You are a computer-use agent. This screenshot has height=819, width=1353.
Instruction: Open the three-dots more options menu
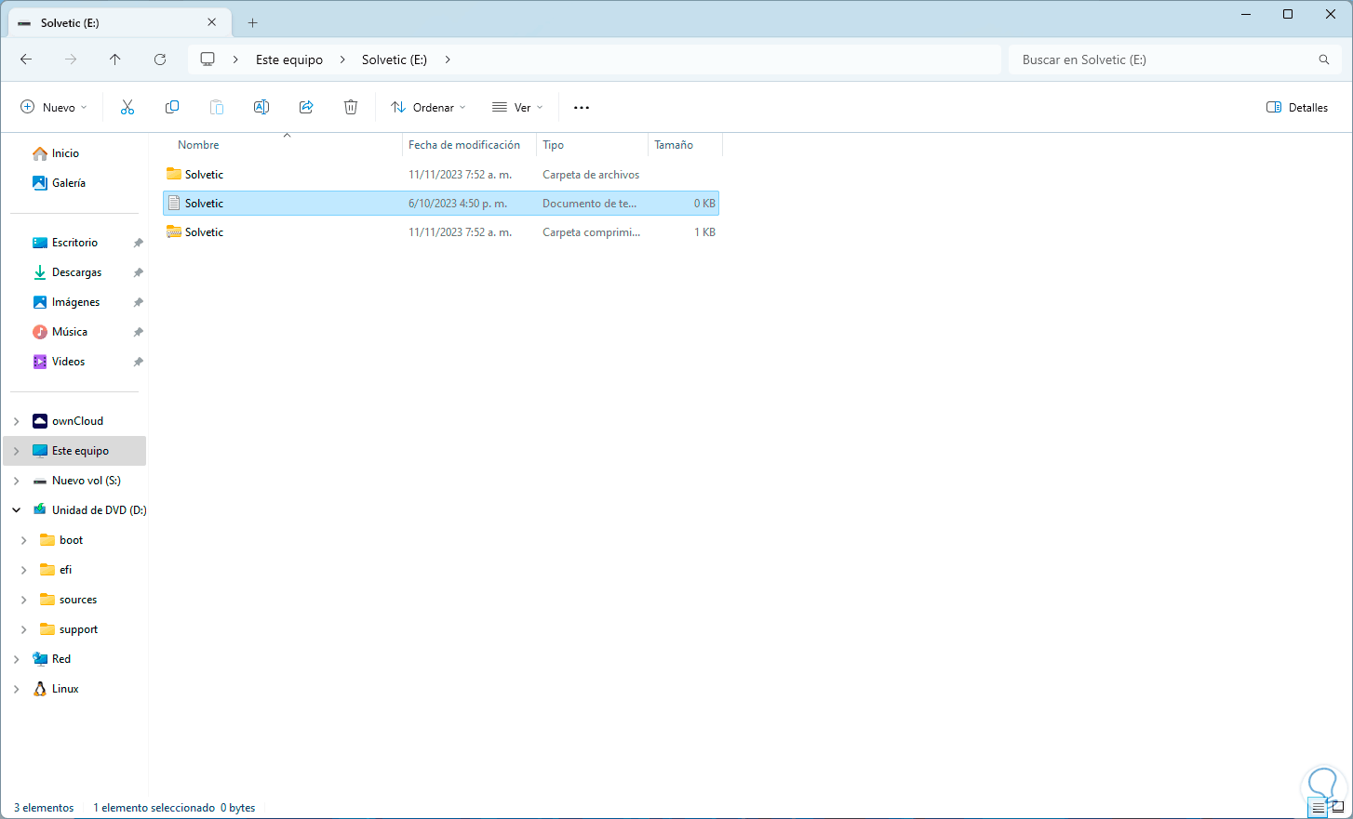click(582, 108)
